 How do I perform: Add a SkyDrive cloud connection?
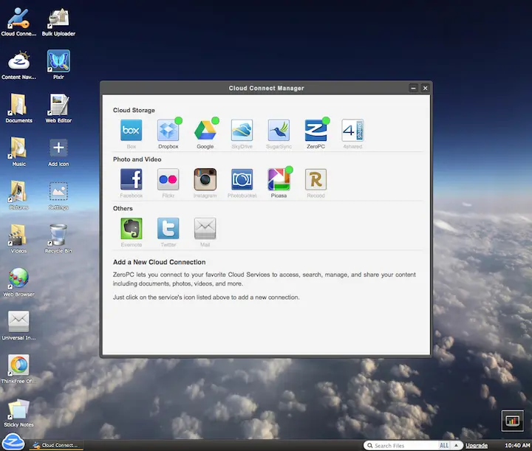pos(242,130)
